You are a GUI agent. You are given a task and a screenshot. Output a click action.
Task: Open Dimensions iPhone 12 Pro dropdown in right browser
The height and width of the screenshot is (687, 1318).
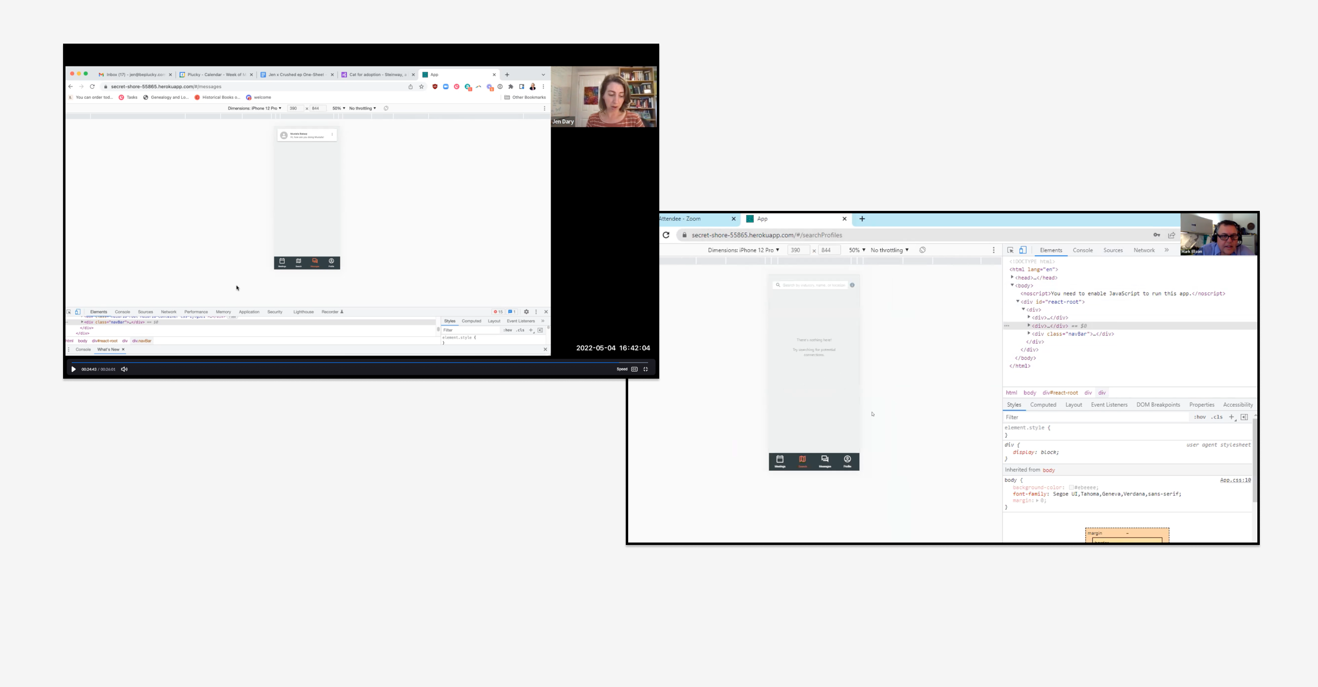744,250
